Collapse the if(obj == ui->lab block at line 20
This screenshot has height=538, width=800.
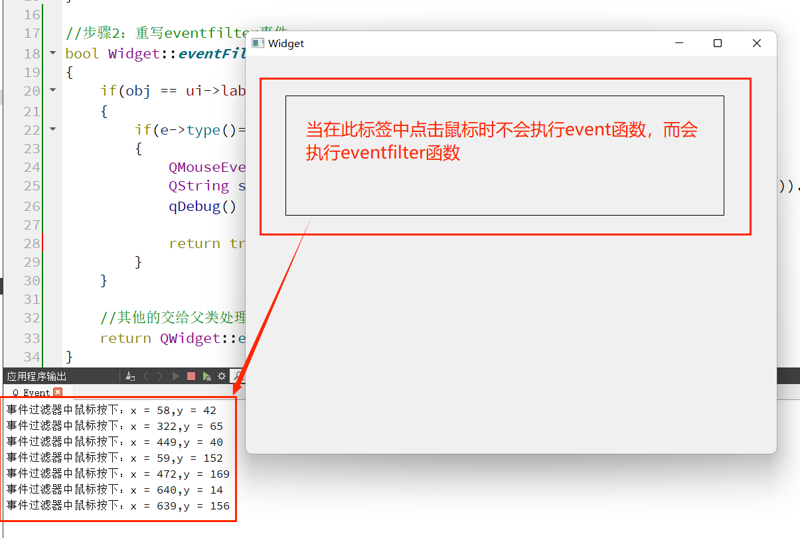pyautogui.click(x=52, y=91)
